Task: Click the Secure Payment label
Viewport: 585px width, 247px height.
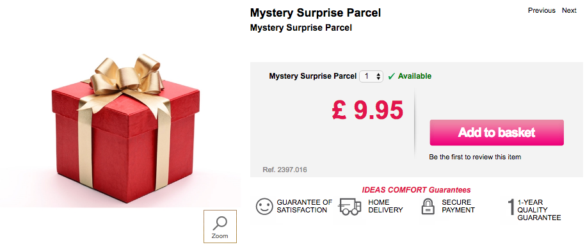Action: coord(458,206)
